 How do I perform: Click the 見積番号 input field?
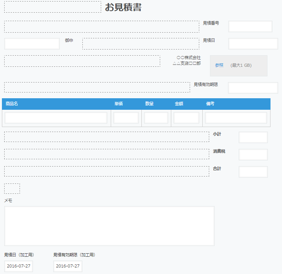click(250, 26)
